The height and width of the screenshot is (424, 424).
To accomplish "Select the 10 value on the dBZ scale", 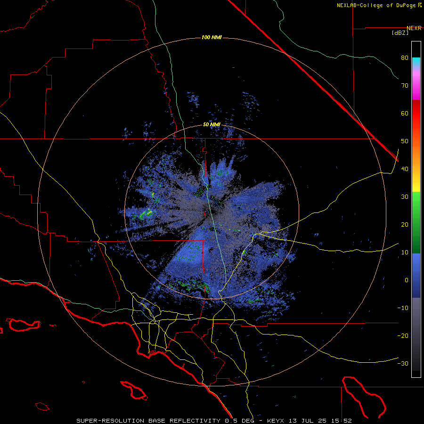I will click(x=405, y=253).
